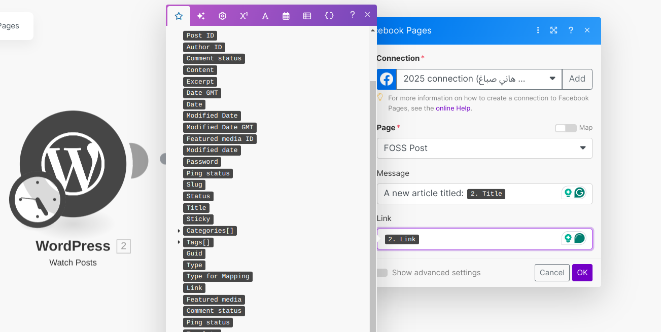Image resolution: width=661 pixels, height=332 pixels.
Task: Expand the Facebook Pages dialog to fullscreen
Action: (x=553, y=30)
